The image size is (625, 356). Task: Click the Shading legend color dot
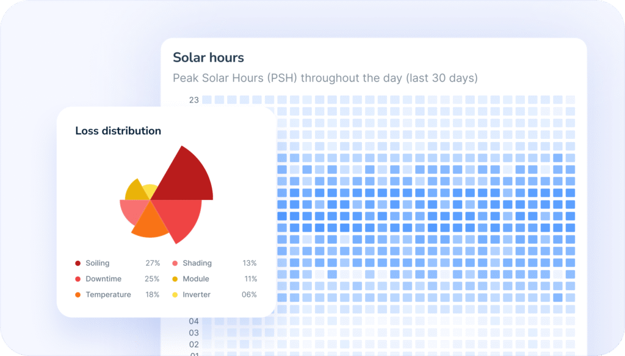(175, 263)
